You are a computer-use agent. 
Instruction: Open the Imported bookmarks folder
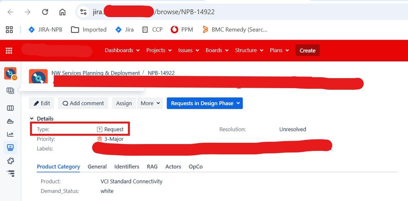pos(89,30)
